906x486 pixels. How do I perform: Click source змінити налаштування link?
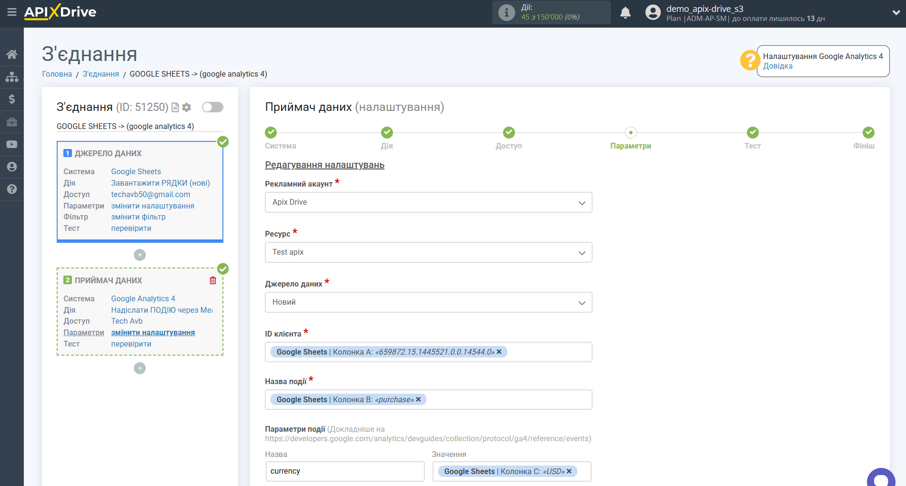click(152, 206)
